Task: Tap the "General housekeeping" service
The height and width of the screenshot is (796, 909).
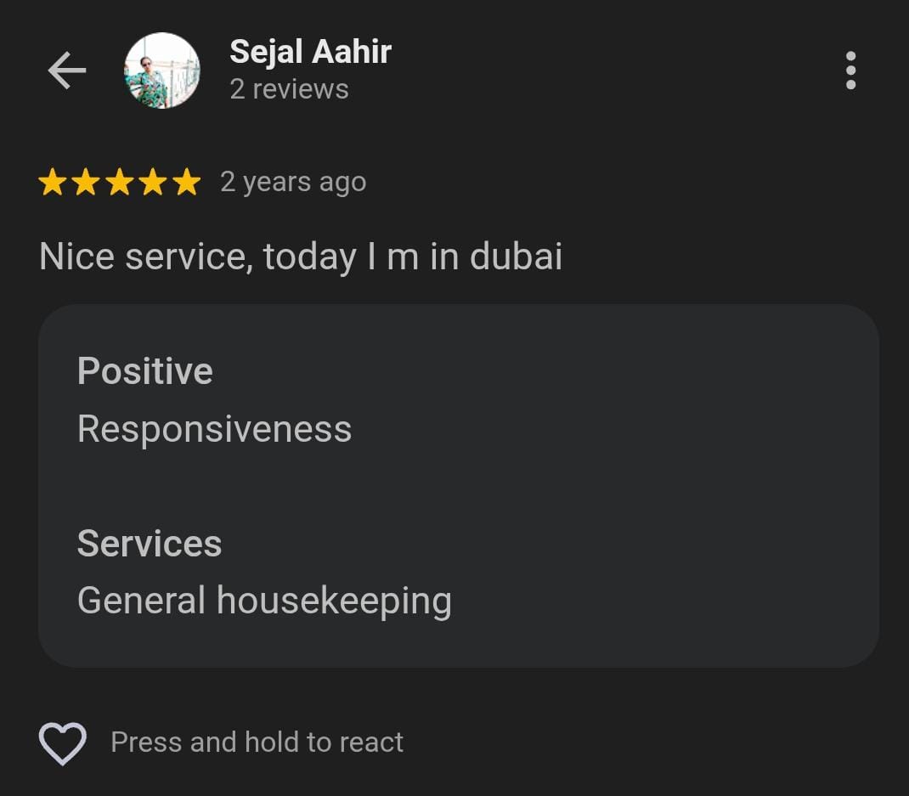Action: pos(264,601)
